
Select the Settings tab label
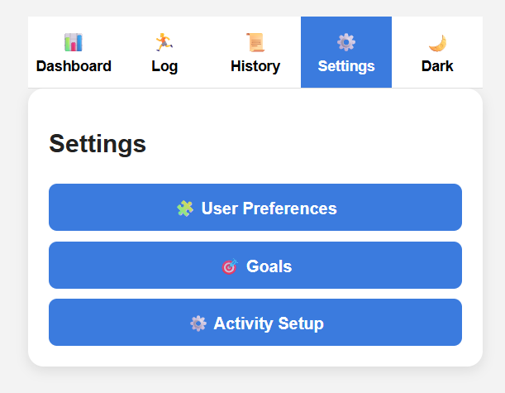(x=346, y=66)
